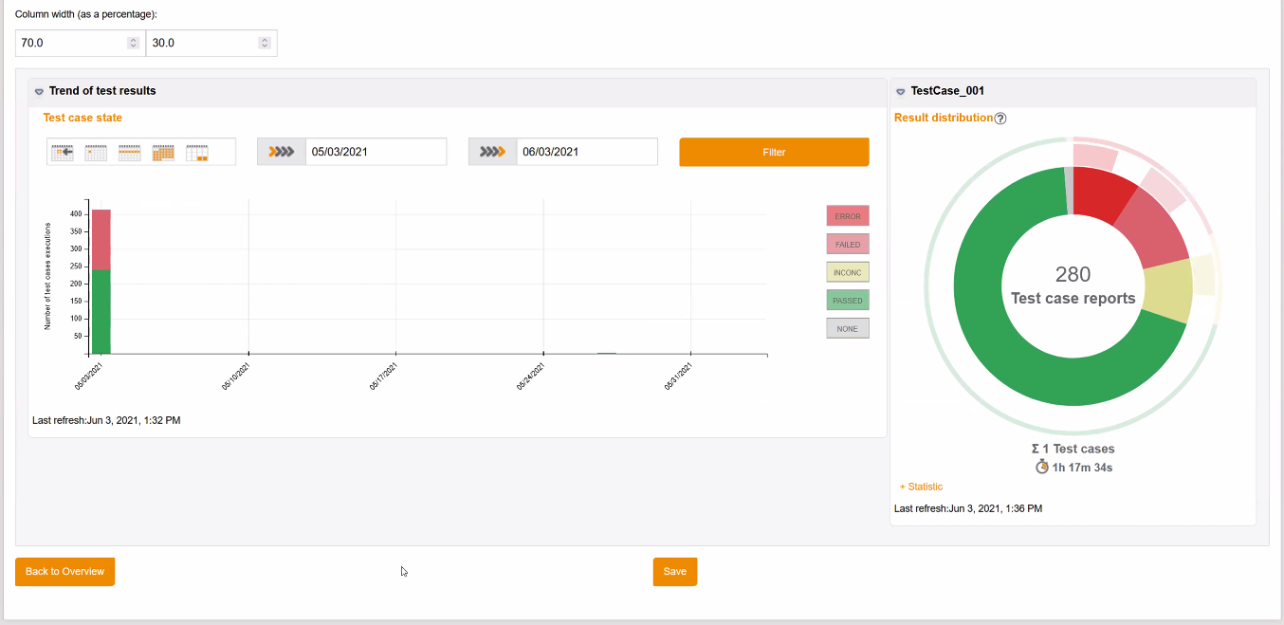The height and width of the screenshot is (625, 1284).
Task: Select the previous-day calendar preset icon
Action: [62, 152]
